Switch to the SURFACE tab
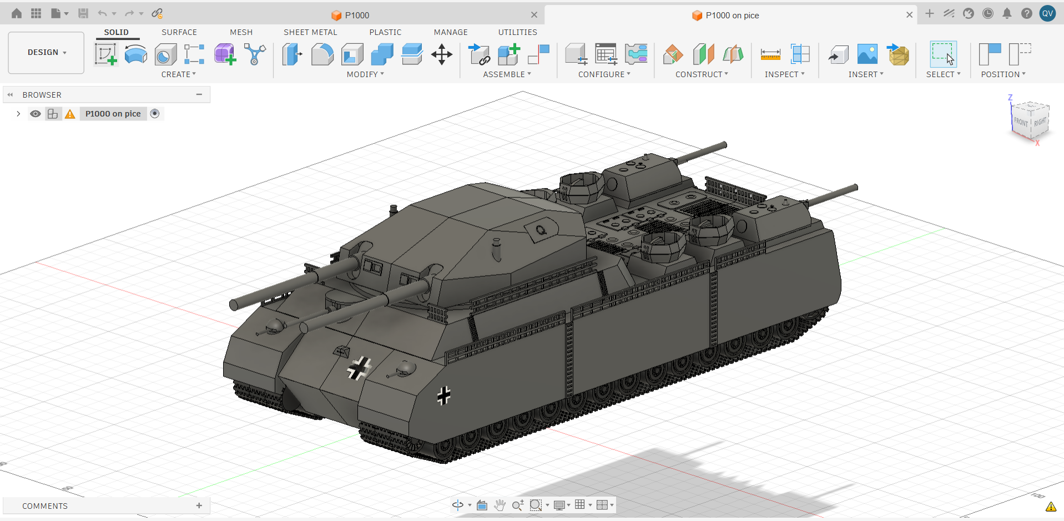 [x=179, y=32]
